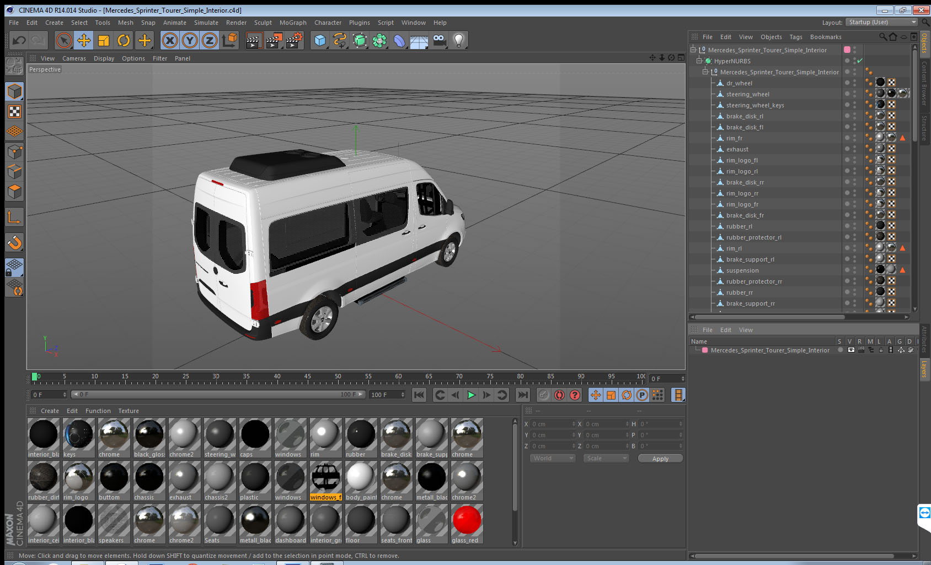Add Cube primitive object
Image resolution: width=931 pixels, height=565 pixels.
[320, 40]
